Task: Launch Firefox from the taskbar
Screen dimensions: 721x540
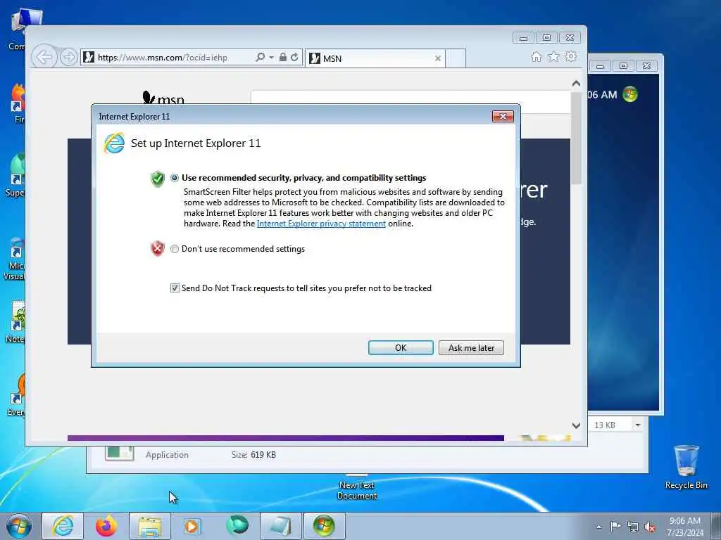Action: pyautogui.click(x=106, y=526)
